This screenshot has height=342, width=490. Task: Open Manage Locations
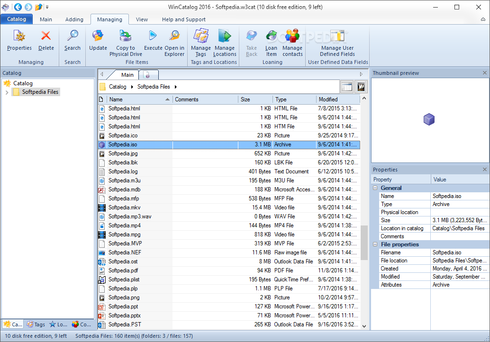[225, 43]
